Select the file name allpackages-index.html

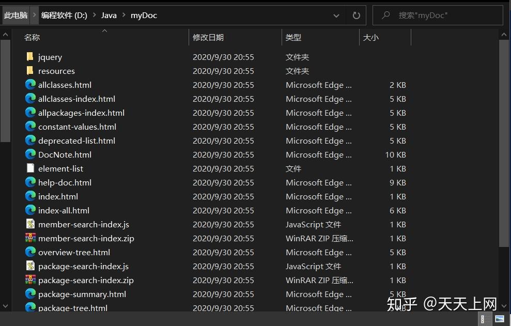click(x=81, y=113)
